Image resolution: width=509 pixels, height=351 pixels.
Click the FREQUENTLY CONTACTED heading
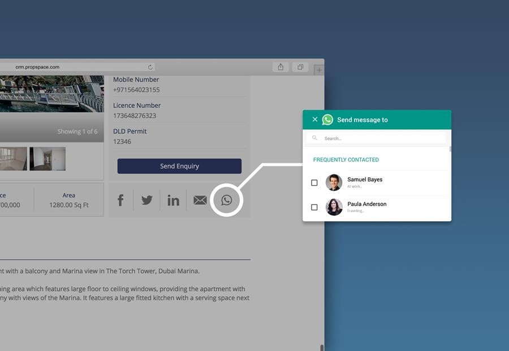[346, 160]
